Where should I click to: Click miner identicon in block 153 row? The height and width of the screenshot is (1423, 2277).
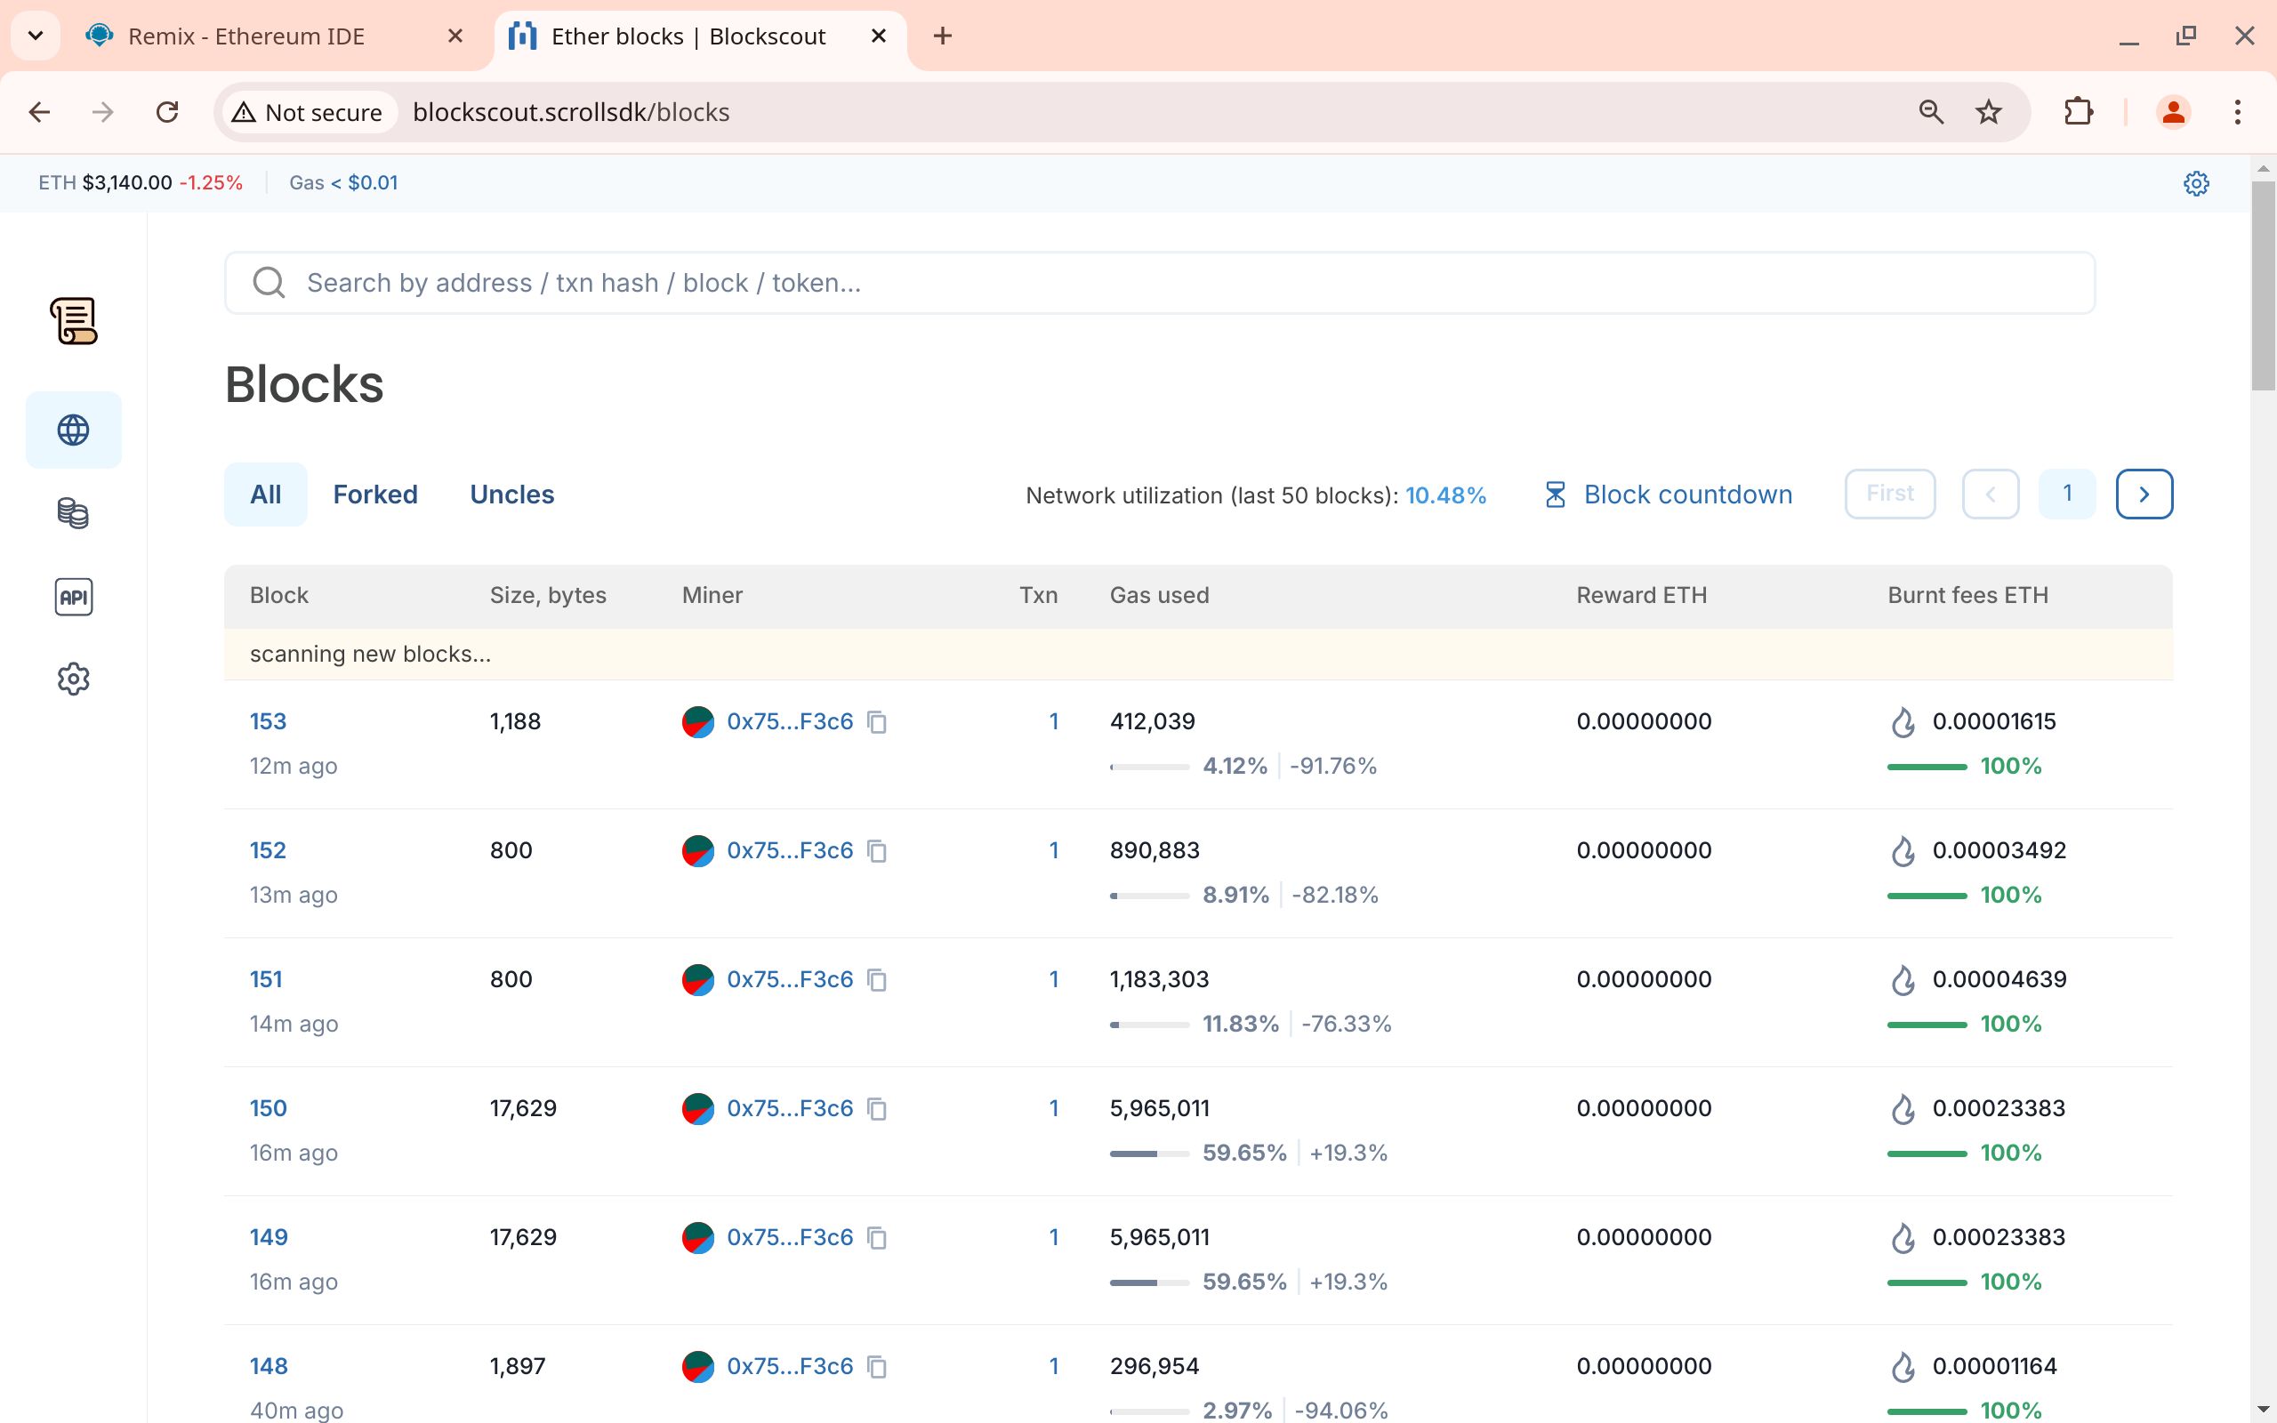coord(698,722)
